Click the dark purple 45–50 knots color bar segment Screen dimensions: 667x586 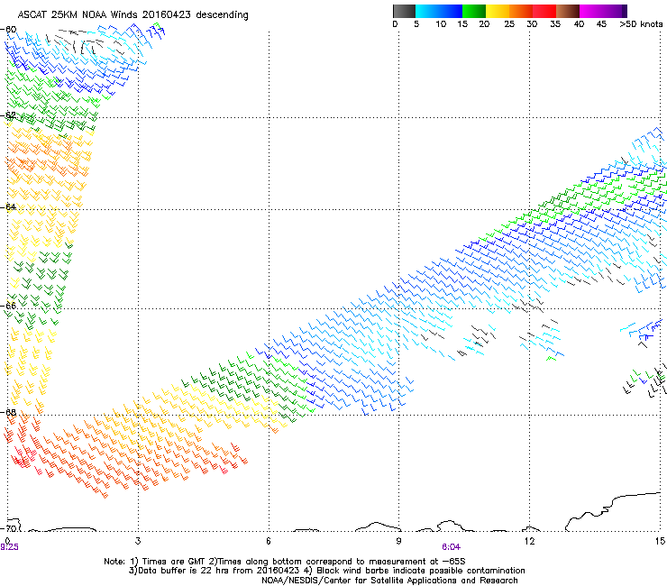[x=615, y=11]
